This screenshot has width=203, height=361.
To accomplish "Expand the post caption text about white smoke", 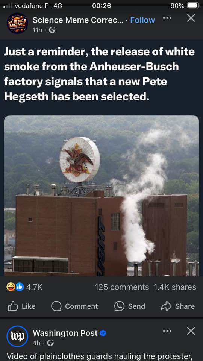I will click(99, 74).
